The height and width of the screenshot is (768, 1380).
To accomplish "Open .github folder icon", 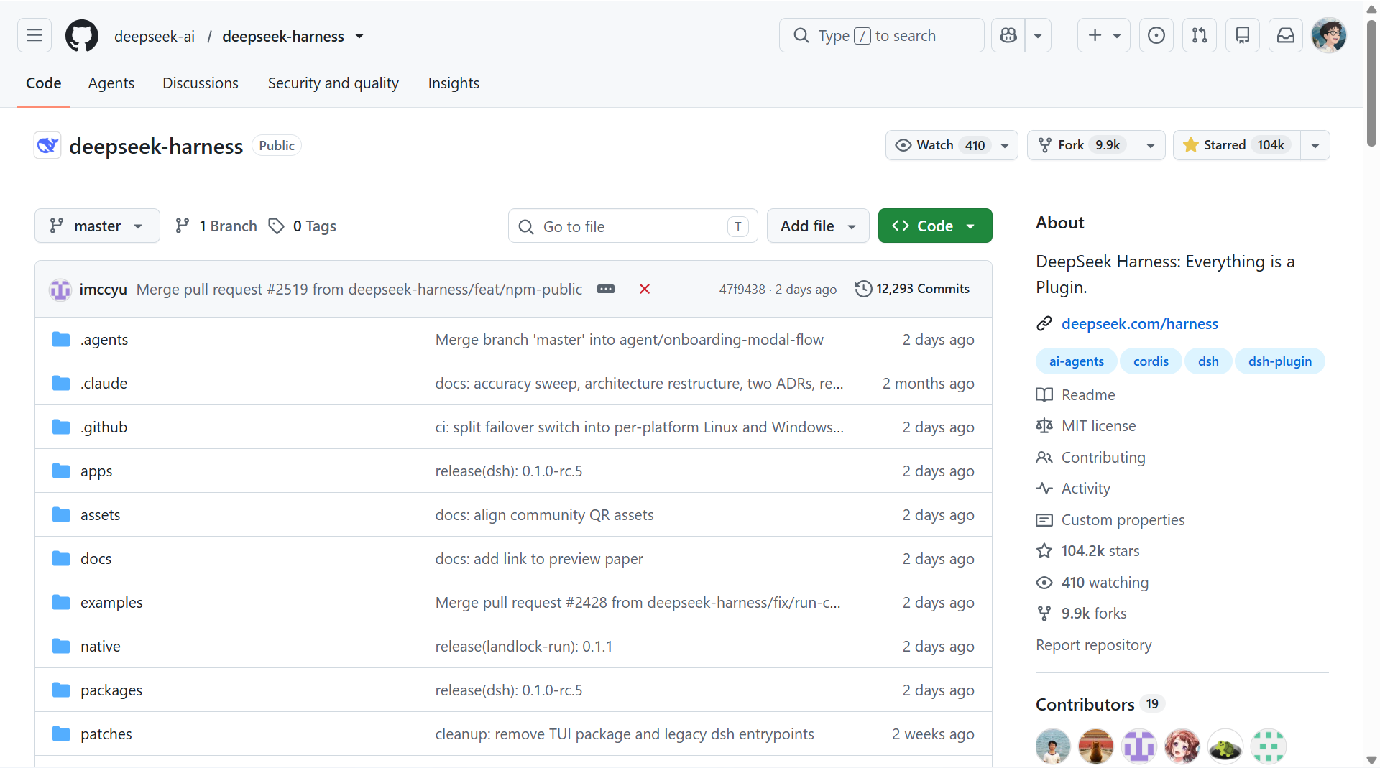I will point(61,427).
